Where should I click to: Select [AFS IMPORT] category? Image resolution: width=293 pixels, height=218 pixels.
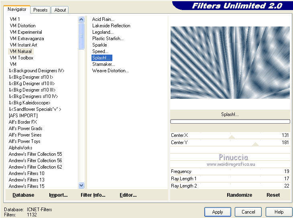click(23, 116)
